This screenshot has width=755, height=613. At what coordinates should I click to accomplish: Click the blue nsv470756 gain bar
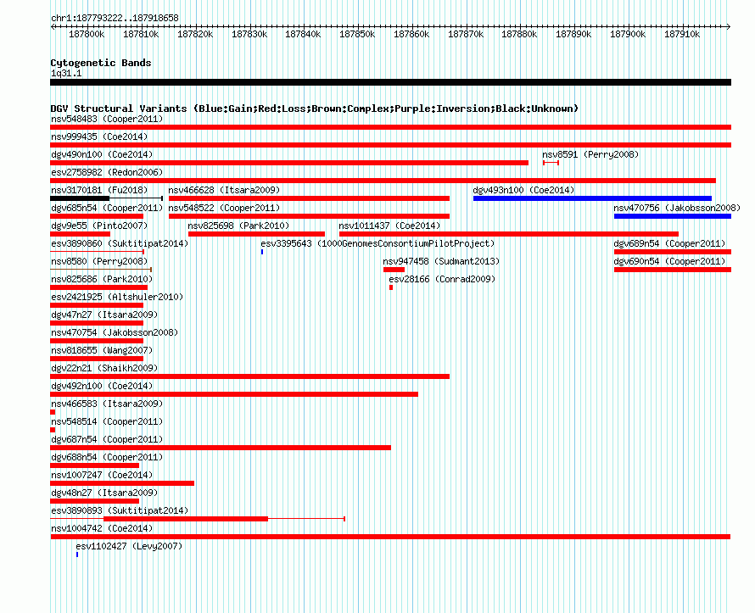673,216
